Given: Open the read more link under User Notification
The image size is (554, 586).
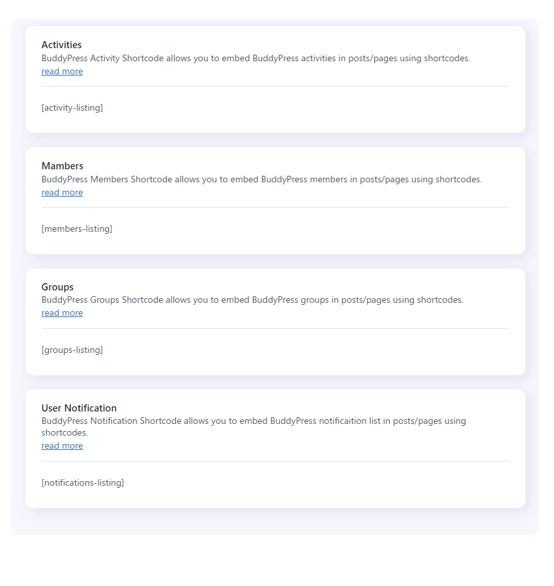Looking at the screenshot, I should (62, 445).
